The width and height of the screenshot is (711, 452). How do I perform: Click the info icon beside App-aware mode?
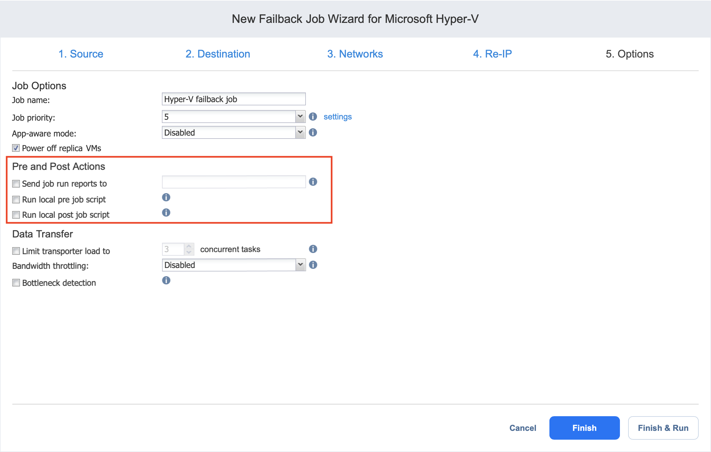pyautogui.click(x=313, y=132)
